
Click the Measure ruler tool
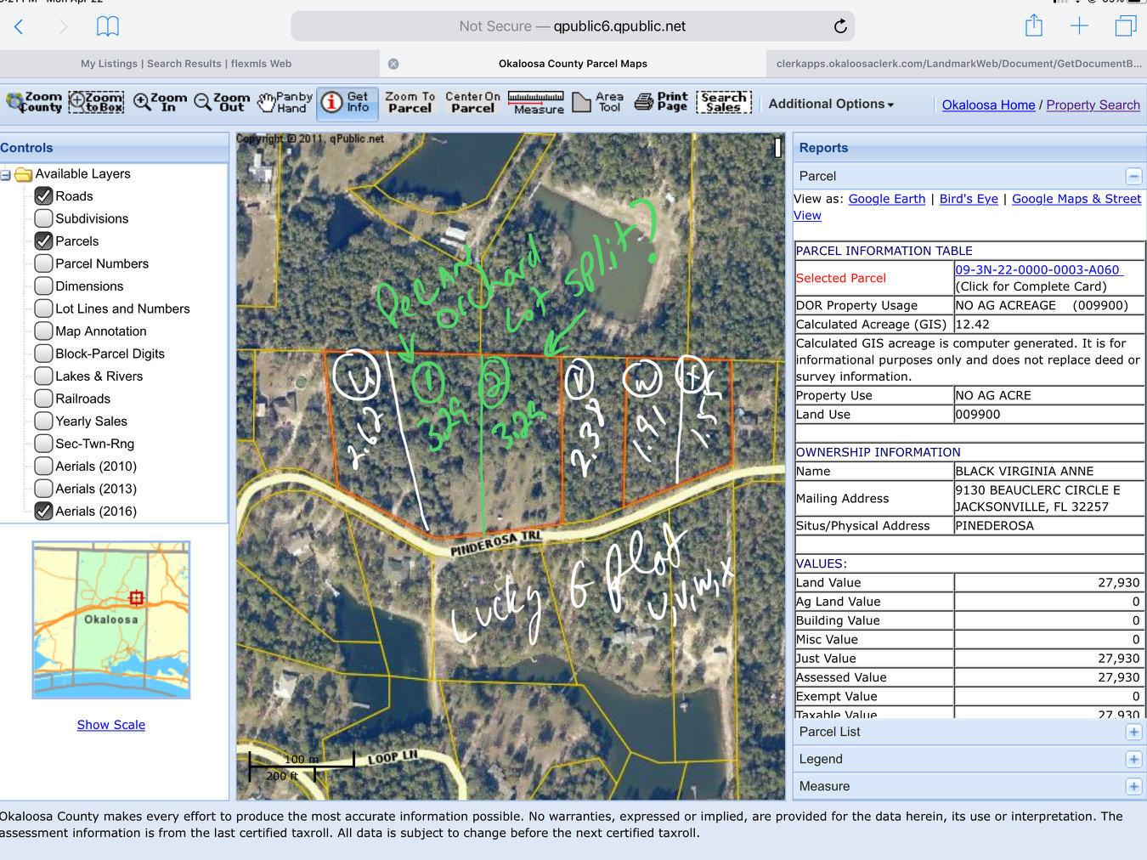coord(536,103)
